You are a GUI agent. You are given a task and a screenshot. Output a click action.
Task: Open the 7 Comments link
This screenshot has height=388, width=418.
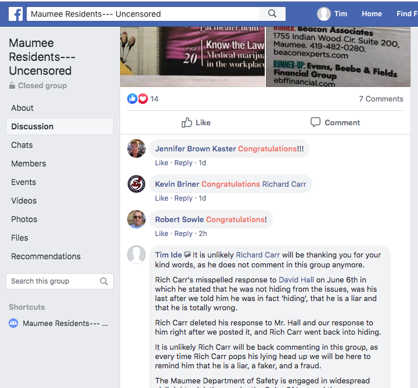[x=381, y=99]
